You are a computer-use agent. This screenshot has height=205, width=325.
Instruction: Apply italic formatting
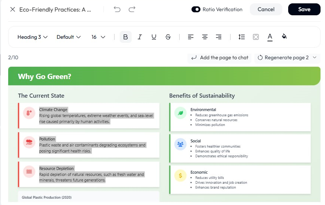click(140, 37)
